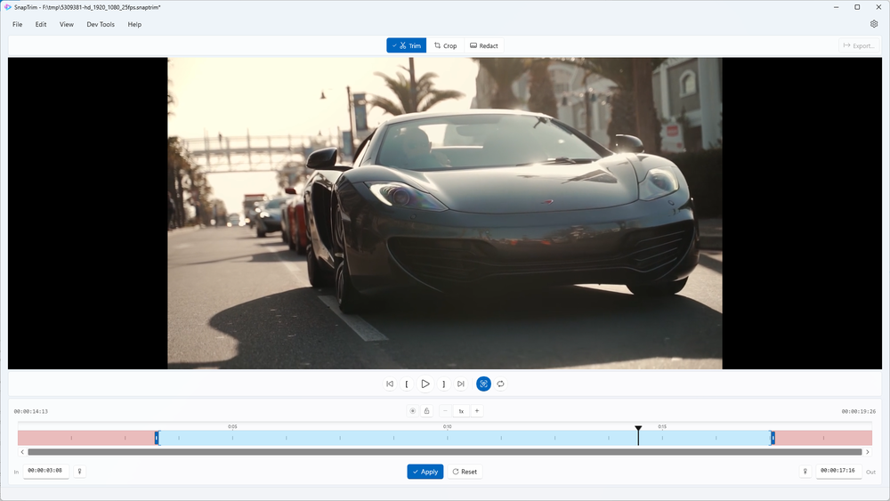This screenshot has width=890, height=501.
Task: Open the File menu
Action: [18, 24]
